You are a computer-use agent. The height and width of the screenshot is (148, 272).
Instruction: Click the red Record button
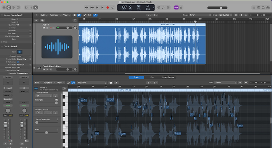click(x=108, y=7)
